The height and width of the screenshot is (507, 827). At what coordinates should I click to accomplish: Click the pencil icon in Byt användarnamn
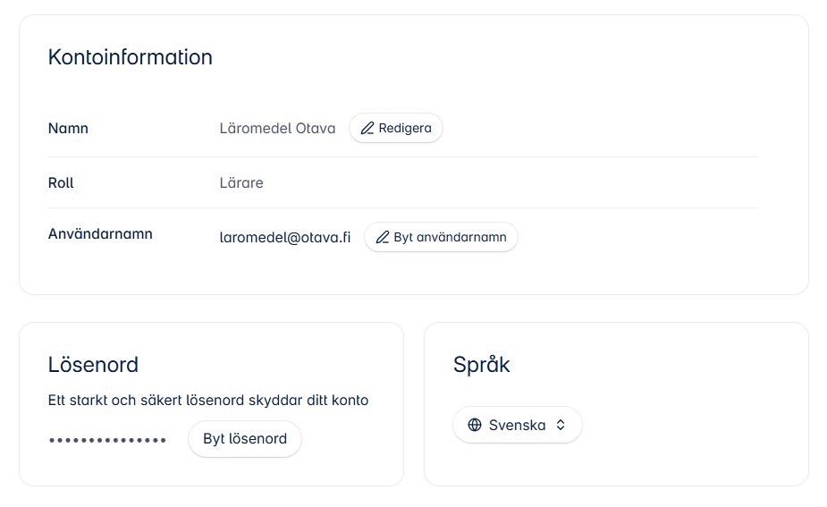(x=383, y=238)
